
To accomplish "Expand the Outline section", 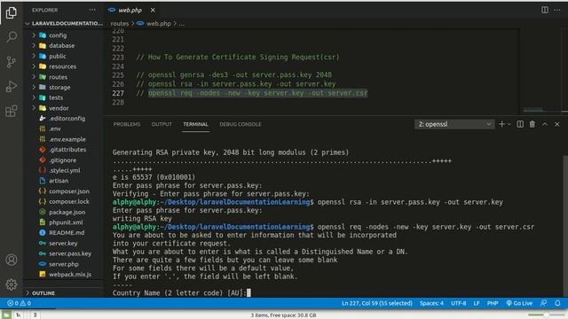I will tap(43, 293).
